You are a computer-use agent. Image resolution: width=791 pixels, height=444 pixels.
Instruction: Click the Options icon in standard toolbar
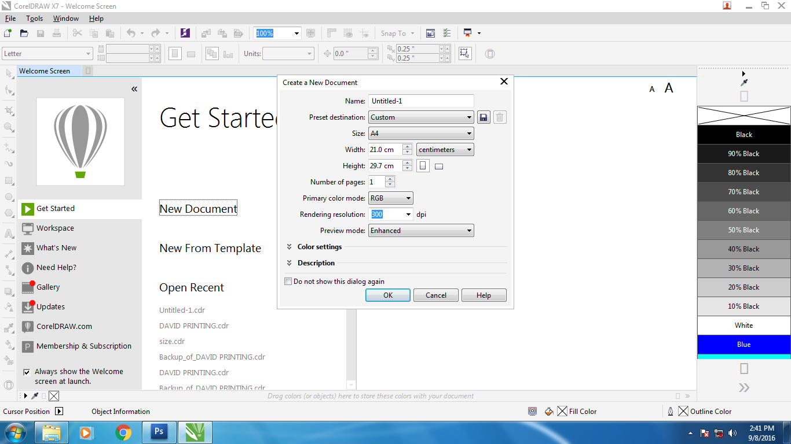pyautogui.click(x=447, y=33)
